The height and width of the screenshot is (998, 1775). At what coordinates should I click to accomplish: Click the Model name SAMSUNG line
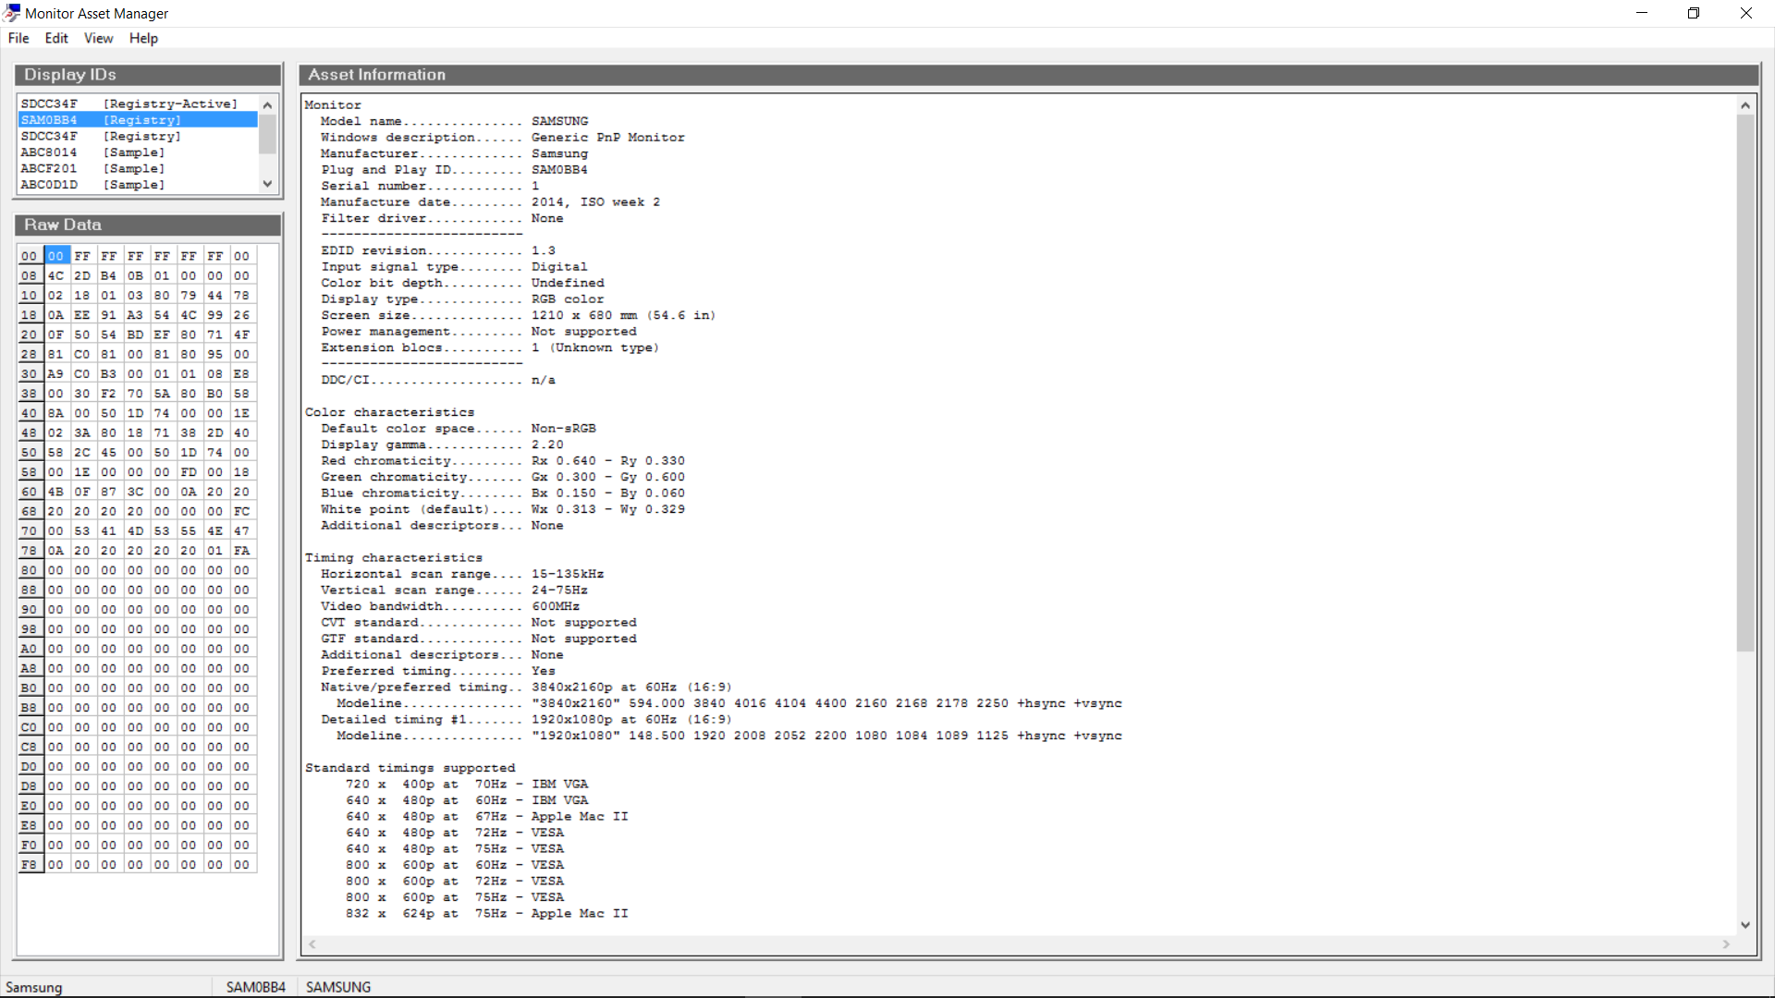tap(454, 121)
